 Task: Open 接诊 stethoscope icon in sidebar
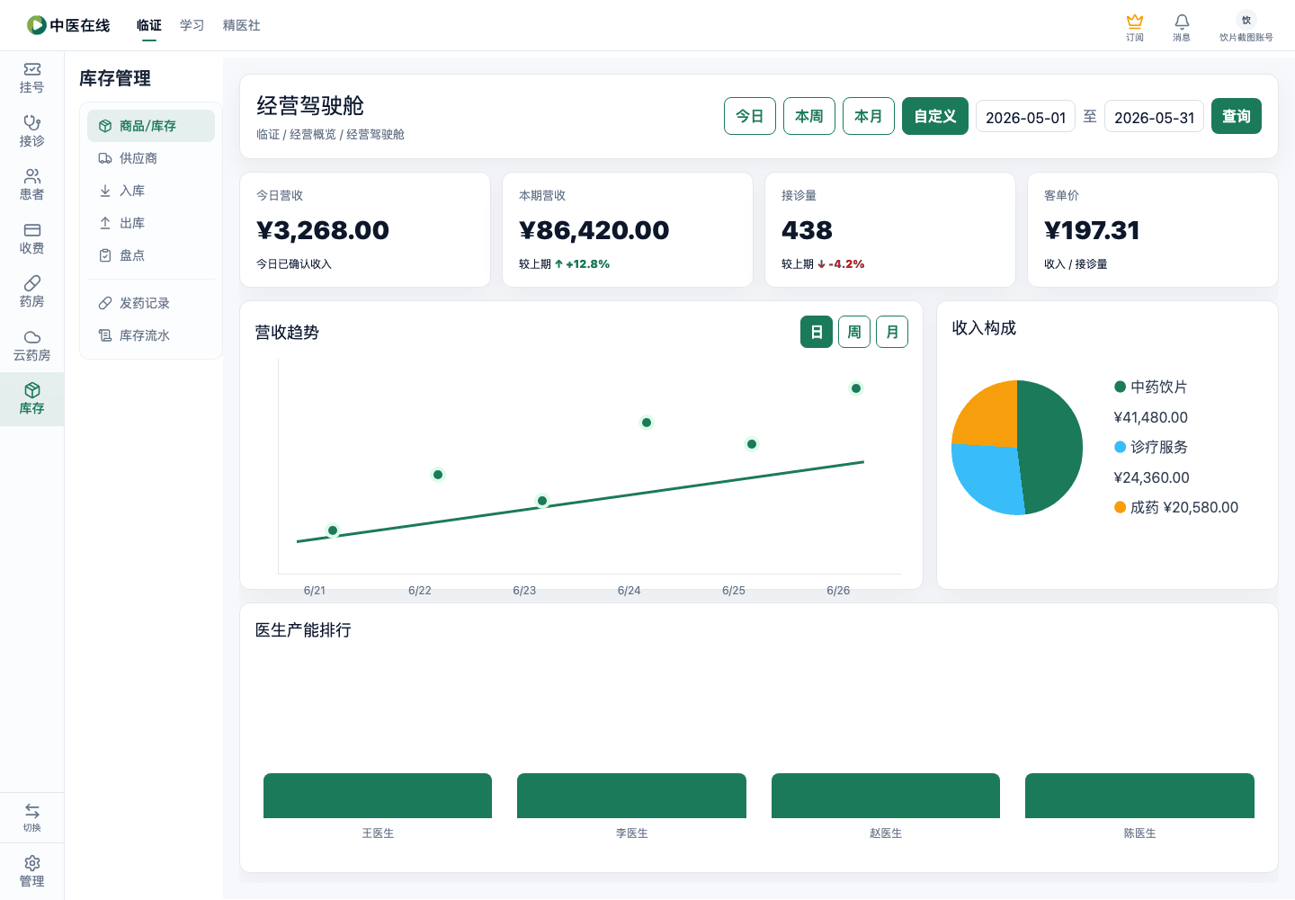tap(32, 122)
